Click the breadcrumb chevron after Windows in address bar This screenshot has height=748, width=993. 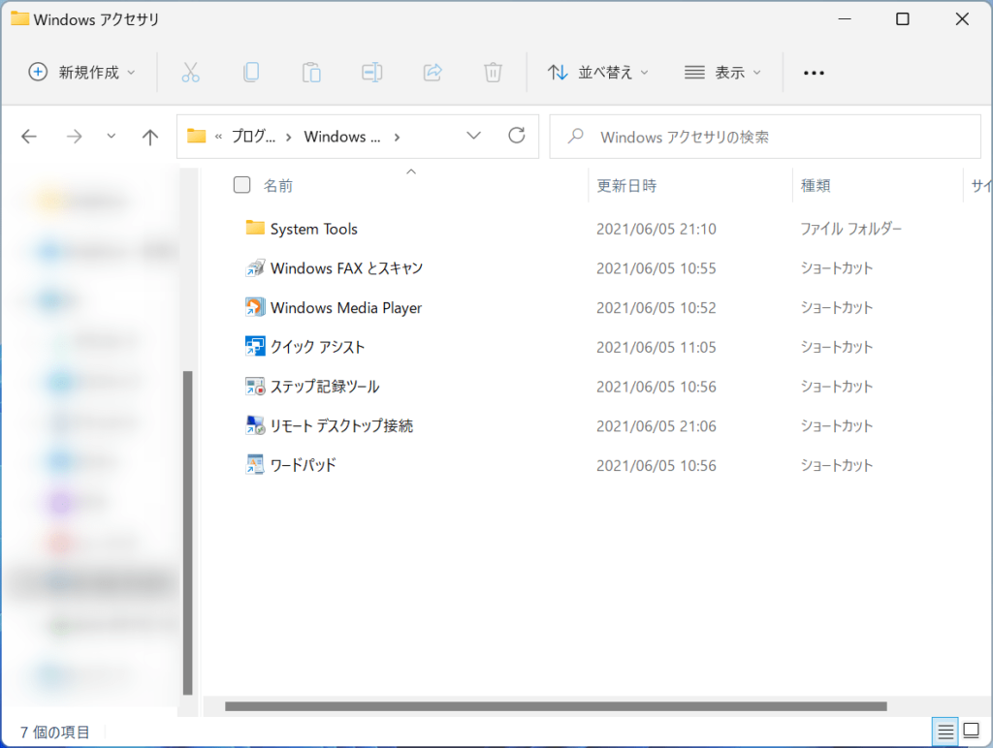pos(397,137)
